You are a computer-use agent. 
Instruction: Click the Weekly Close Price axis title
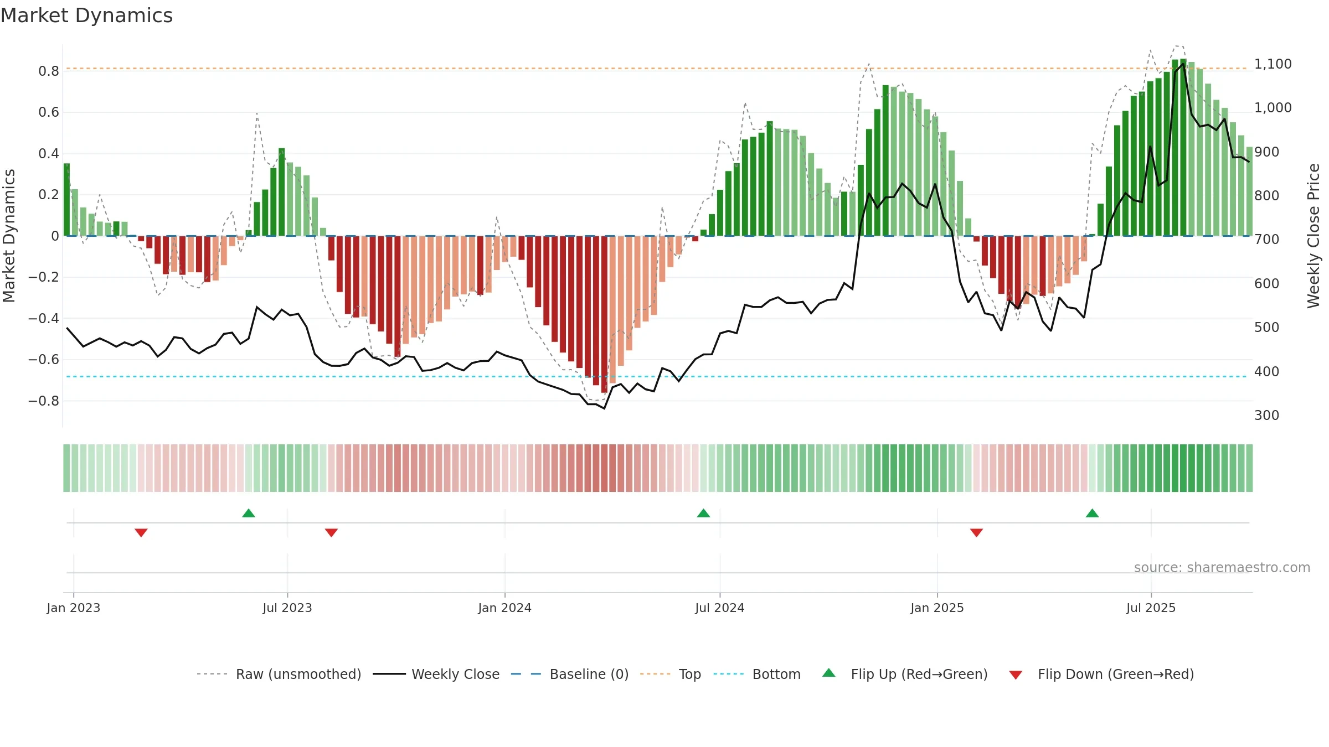[1313, 236]
